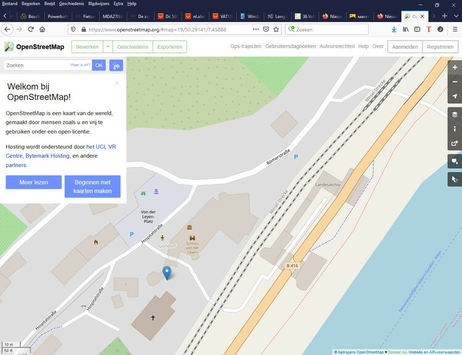
Task: Expand the Bewerken editor dropdown arrow
Action: click(x=108, y=47)
